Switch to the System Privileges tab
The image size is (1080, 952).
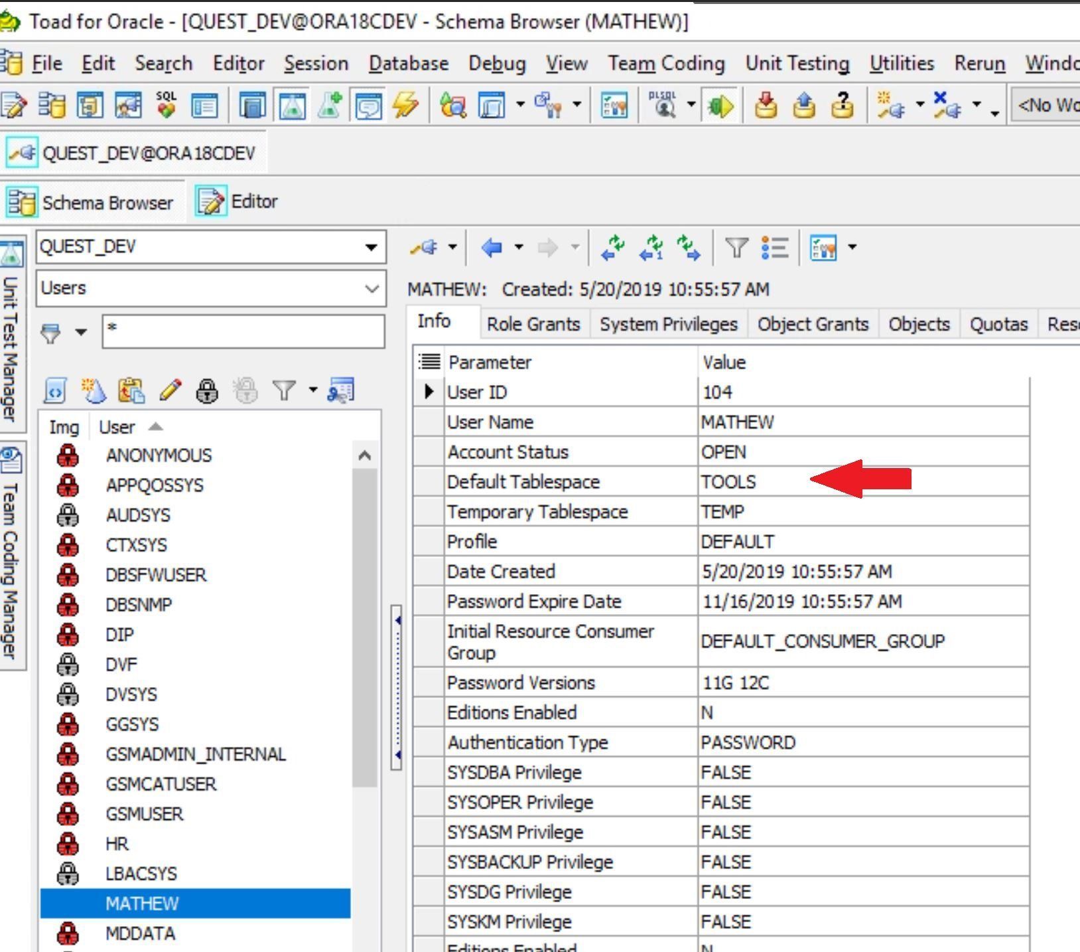click(669, 324)
